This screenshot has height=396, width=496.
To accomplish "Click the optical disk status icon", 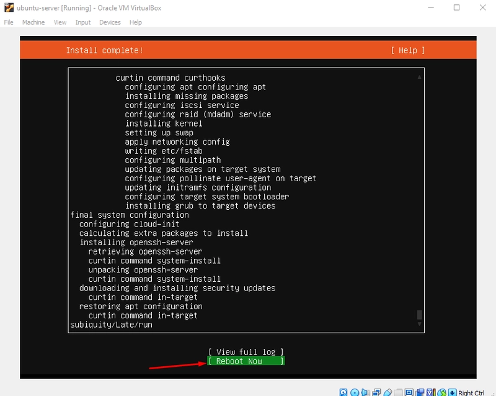I will click(x=355, y=392).
